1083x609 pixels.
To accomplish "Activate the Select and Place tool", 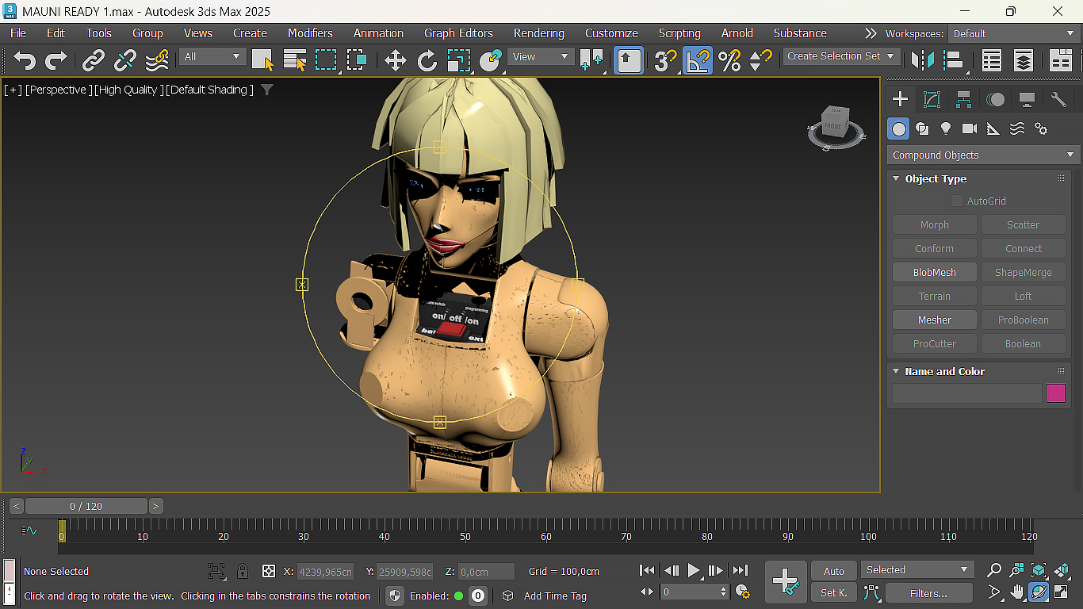I will [491, 60].
